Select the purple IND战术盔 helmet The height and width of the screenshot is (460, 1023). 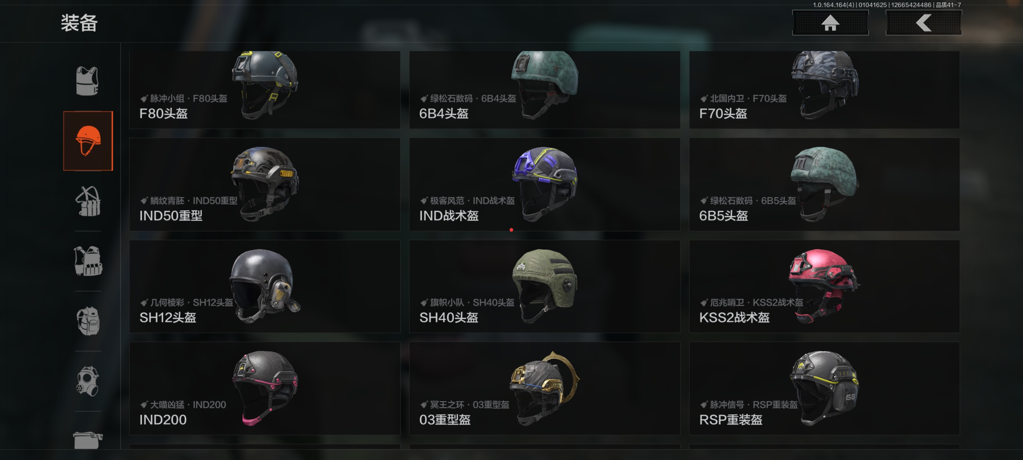pyautogui.click(x=544, y=184)
